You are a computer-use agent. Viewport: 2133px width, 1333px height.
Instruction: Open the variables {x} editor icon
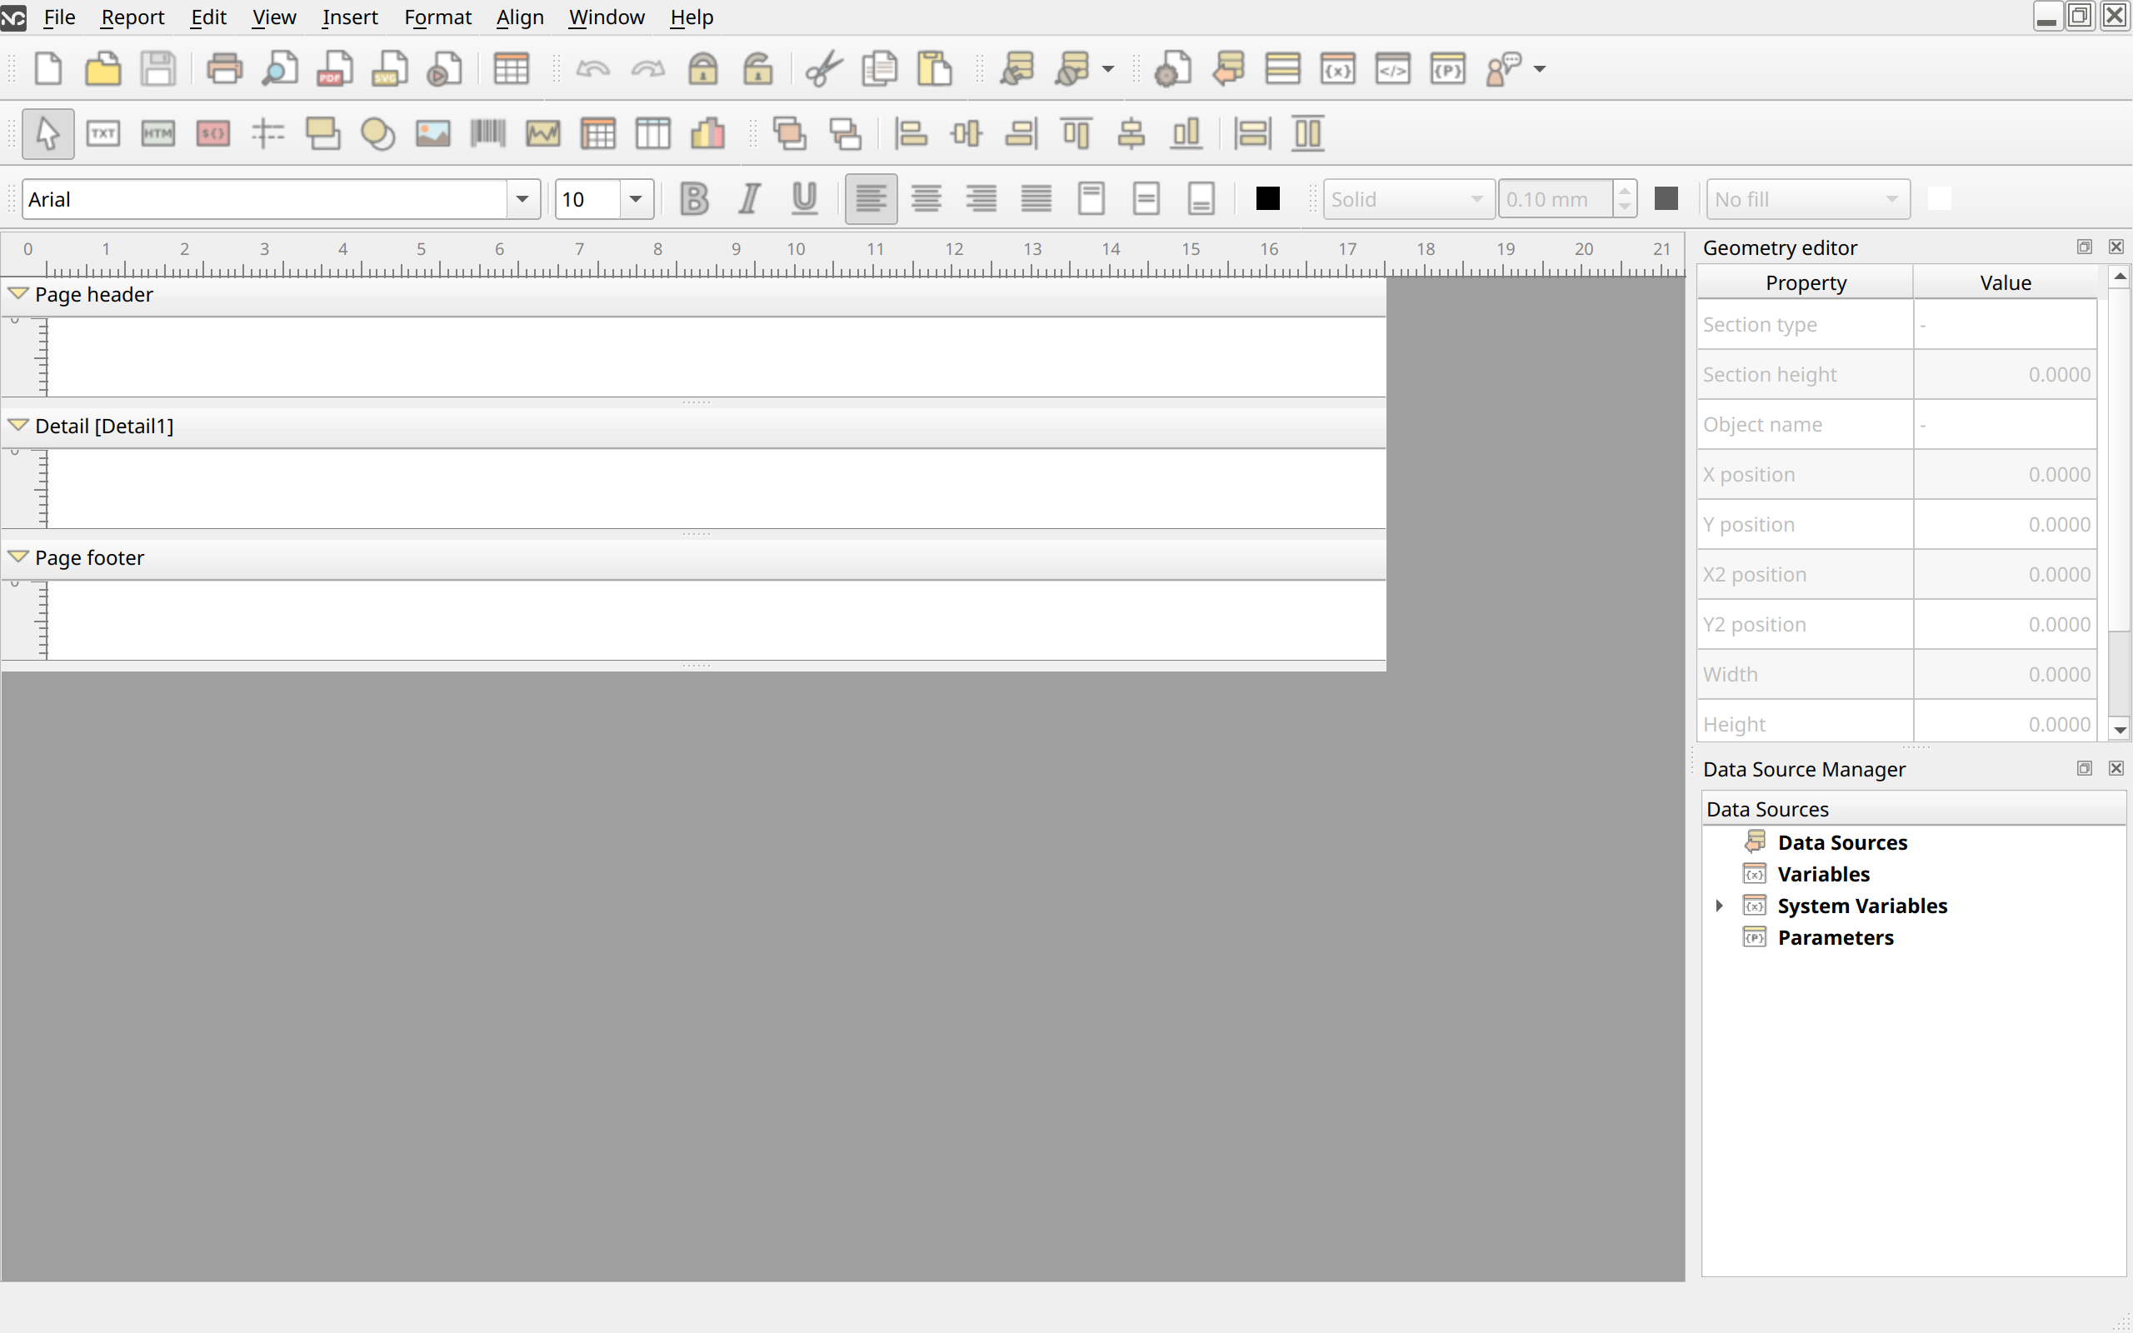1337,67
